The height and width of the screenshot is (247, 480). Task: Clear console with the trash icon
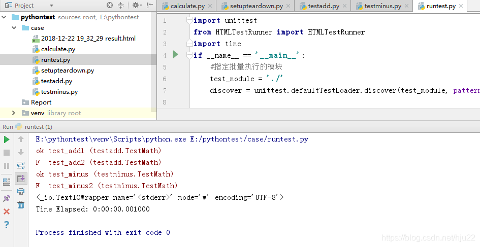21,205
